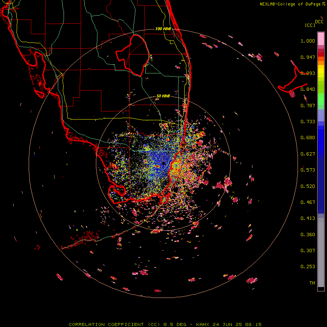
Task: Select the 0.947 scale label
Action: point(308,57)
